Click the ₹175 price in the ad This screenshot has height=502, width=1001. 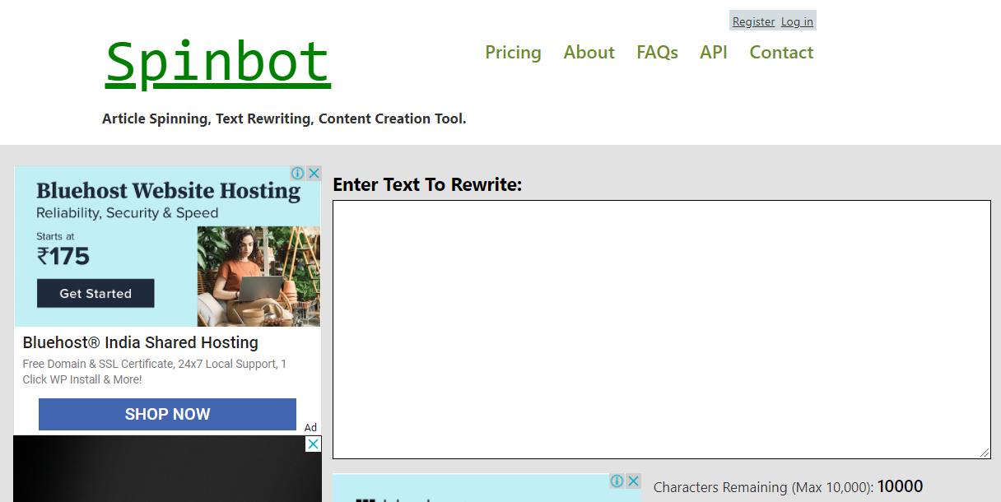coord(63,256)
